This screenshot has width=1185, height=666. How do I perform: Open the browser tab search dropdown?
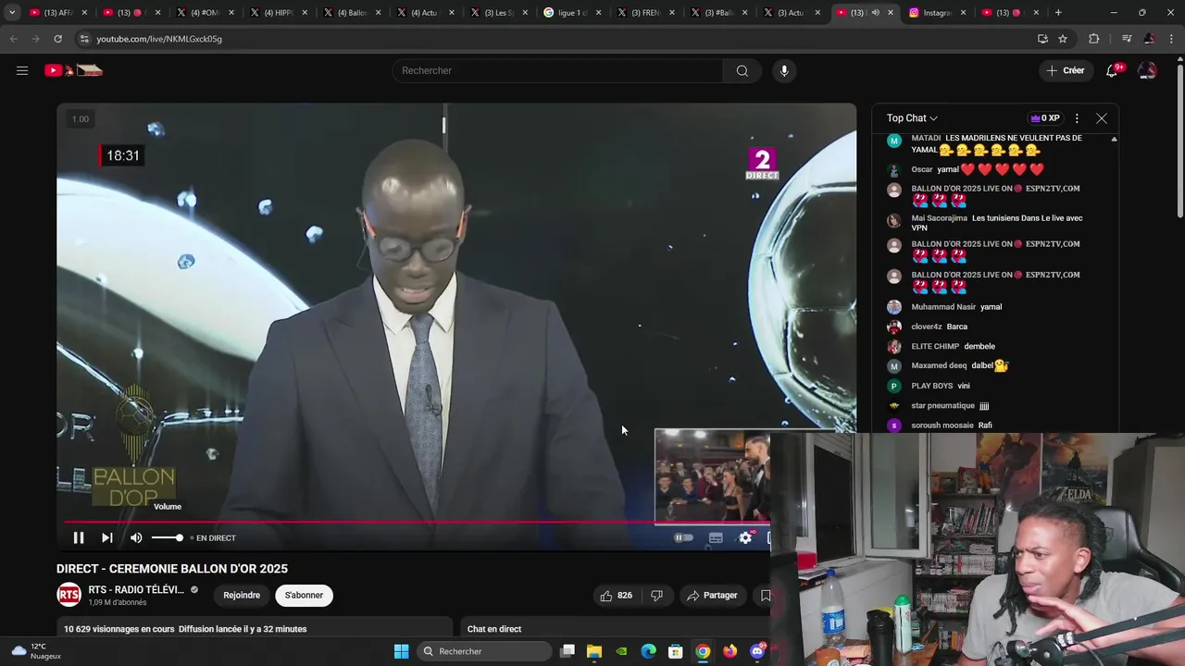12,13
